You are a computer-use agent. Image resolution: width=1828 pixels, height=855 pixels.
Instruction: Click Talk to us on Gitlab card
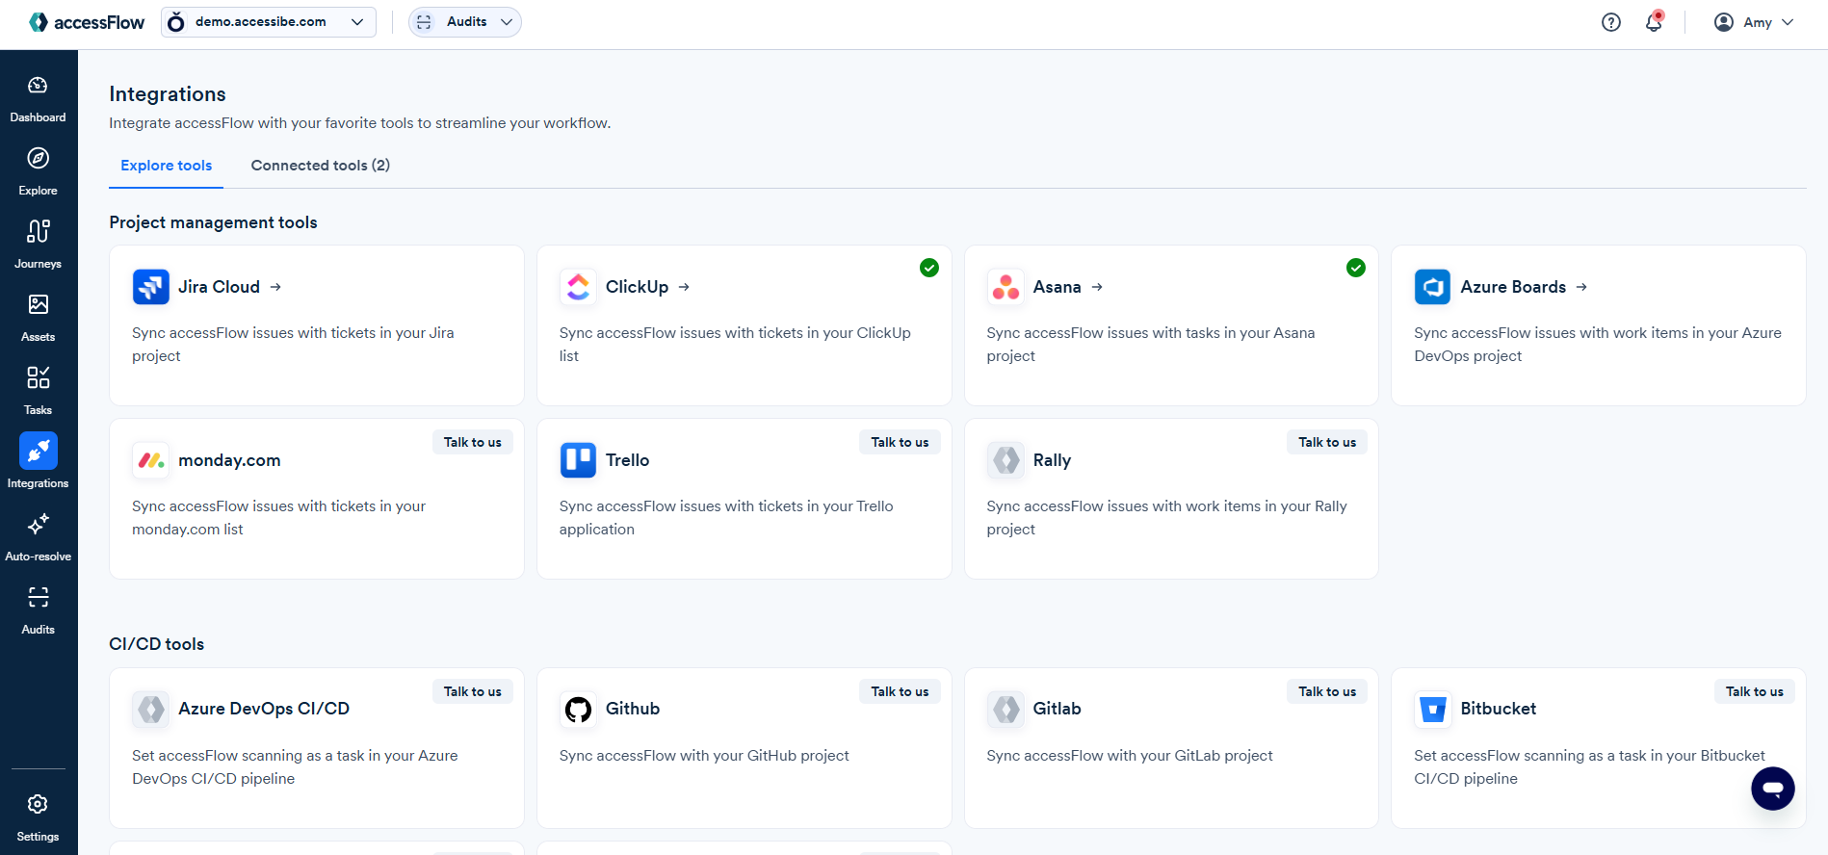[1327, 691]
